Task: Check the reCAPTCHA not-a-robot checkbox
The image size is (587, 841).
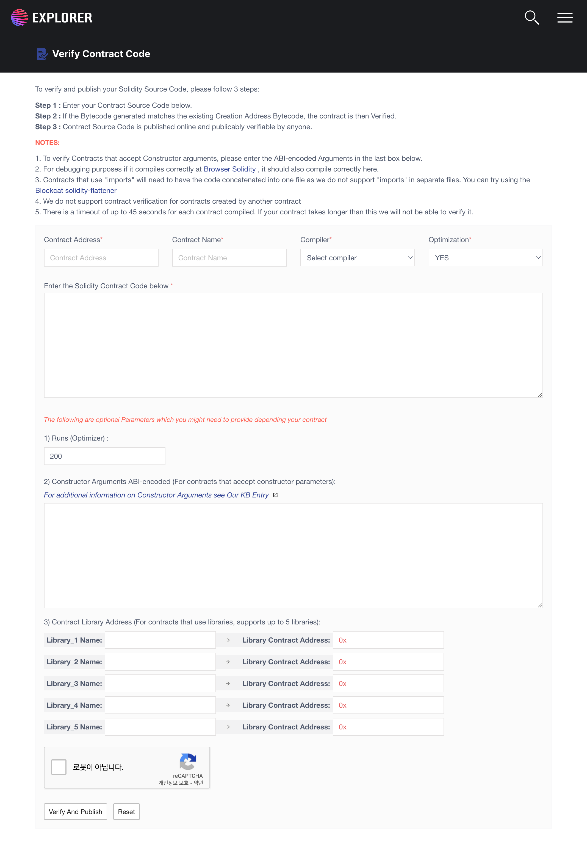Action: point(59,767)
